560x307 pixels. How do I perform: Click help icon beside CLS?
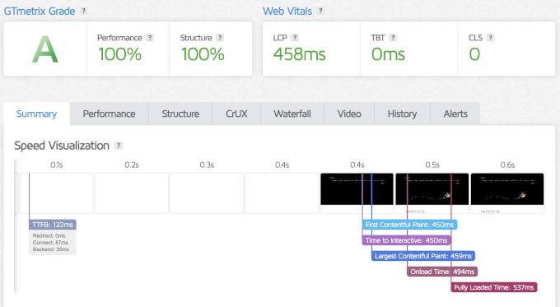click(x=490, y=38)
